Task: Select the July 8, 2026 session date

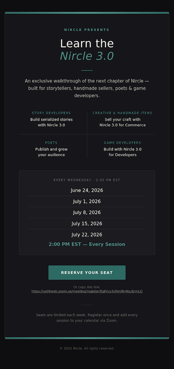Action: click(x=87, y=212)
